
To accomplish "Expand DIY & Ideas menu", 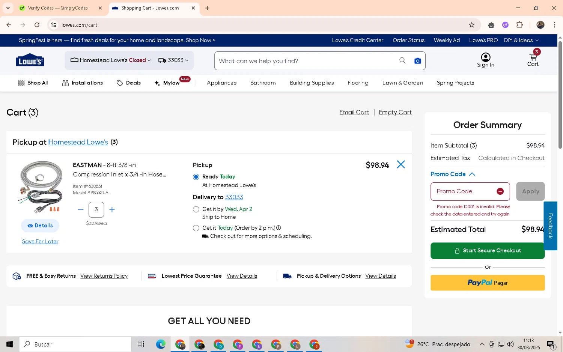I will (521, 40).
